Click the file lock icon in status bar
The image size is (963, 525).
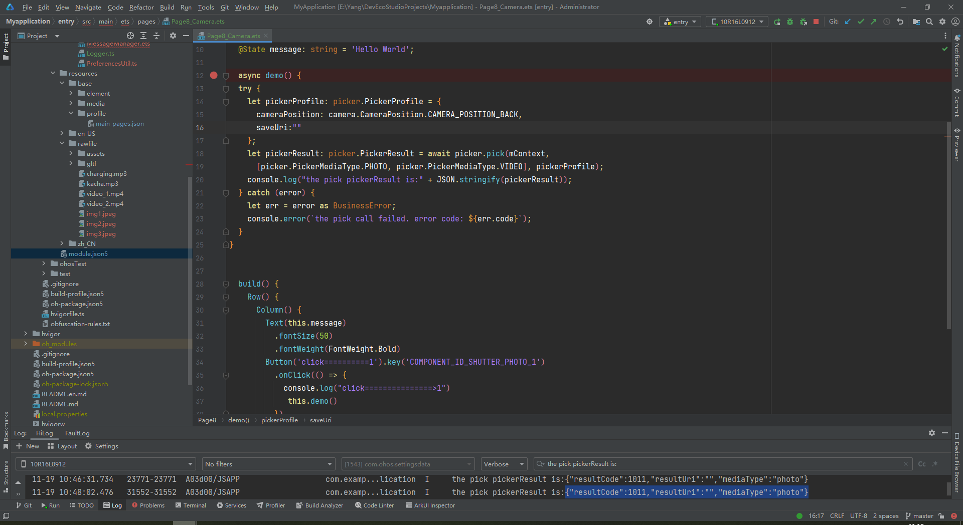941,516
